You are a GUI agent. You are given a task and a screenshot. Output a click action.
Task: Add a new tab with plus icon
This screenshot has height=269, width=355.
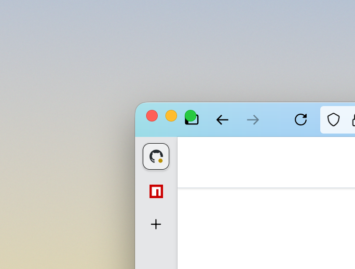point(156,224)
